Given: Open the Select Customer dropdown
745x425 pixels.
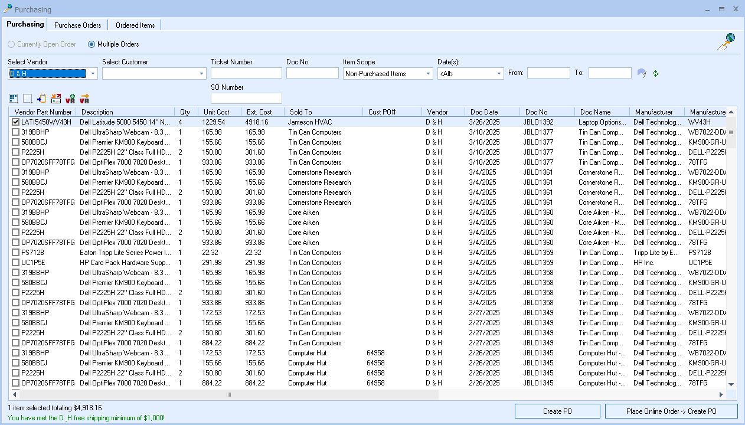Looking at the screenshot, I should pos(201,74).
